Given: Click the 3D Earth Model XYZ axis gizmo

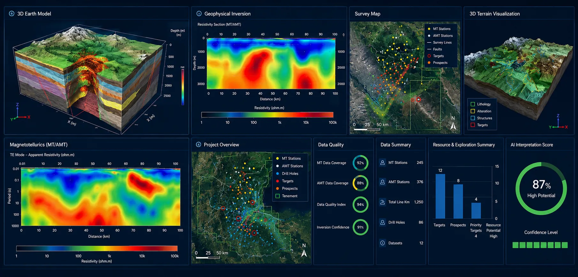Looking at the screenshot, I should 20,113.
